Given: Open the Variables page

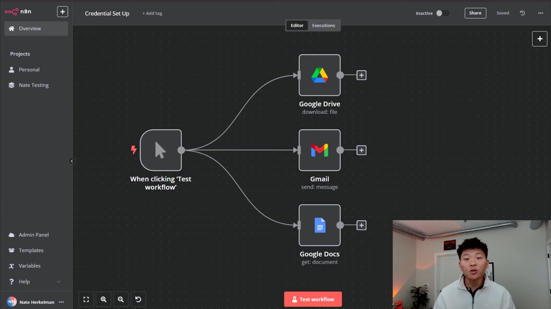Looking at the screenshot, I should pyautogui.click(x=36, y=266).
